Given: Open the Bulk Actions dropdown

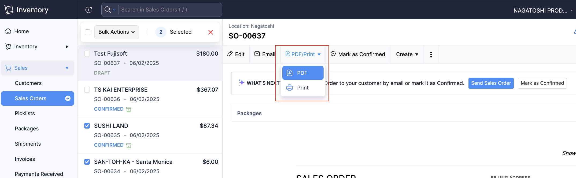Looking at the screenshot, I should coord(116,32).
